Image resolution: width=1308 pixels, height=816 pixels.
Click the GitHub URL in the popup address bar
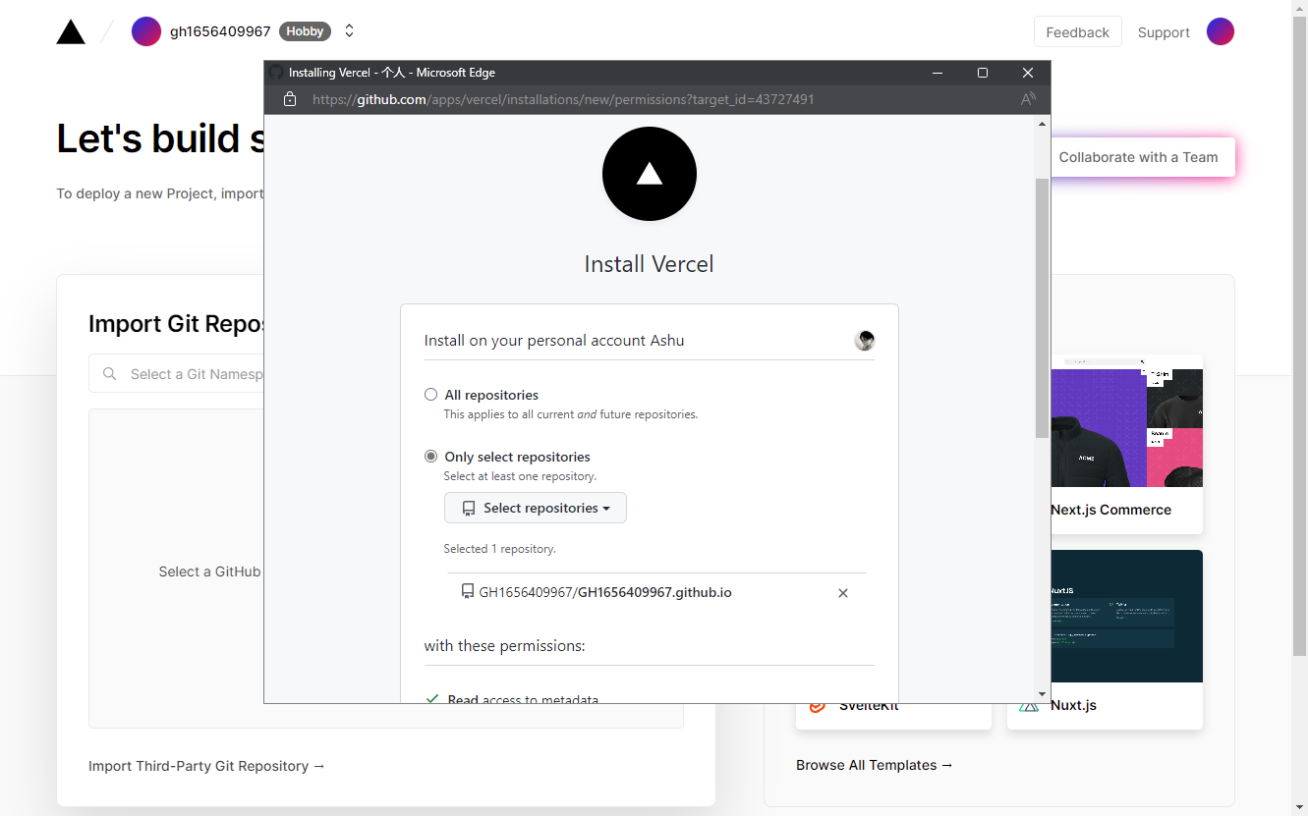(563, 99)
